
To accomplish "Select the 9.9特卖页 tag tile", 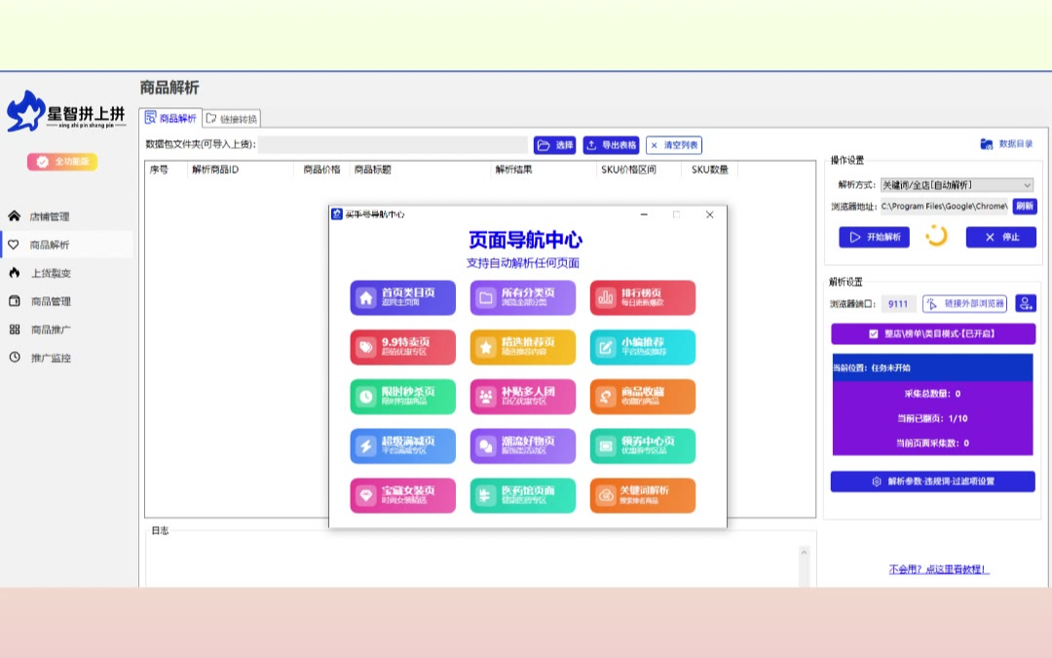I will (x=402, y=347).
